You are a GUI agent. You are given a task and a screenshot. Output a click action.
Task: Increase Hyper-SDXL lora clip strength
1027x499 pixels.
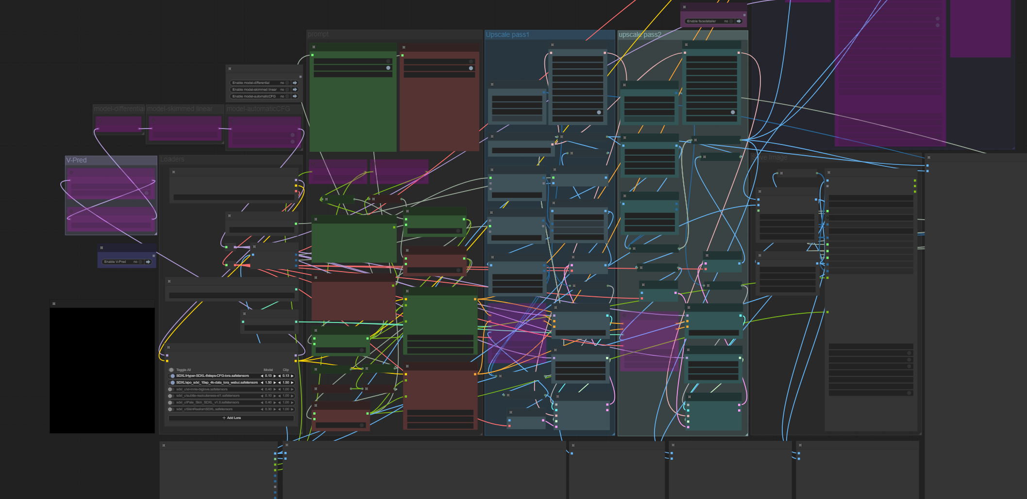tap(292, 376)
